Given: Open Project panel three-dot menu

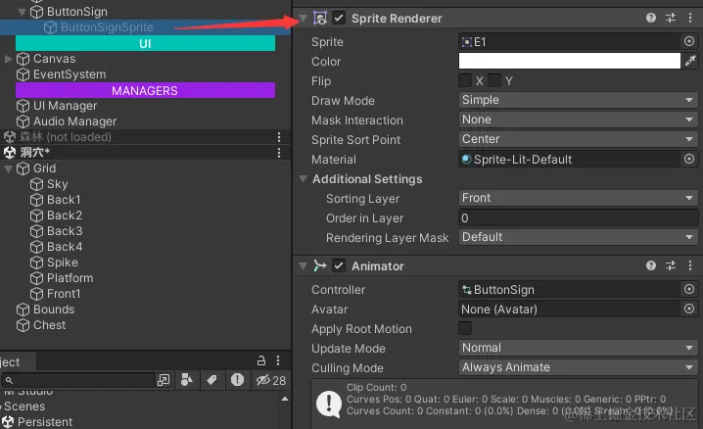Looking at the screenshot, I should click(278, 360).
